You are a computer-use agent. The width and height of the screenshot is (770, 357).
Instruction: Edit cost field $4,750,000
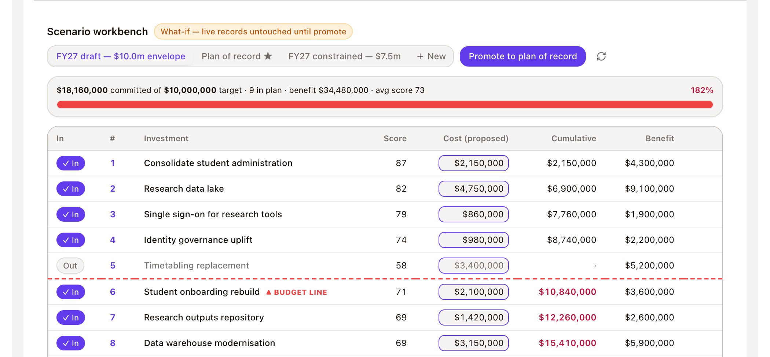474,189
